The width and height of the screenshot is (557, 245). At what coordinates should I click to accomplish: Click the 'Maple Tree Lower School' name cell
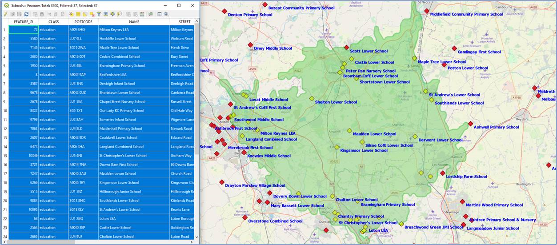134,48
